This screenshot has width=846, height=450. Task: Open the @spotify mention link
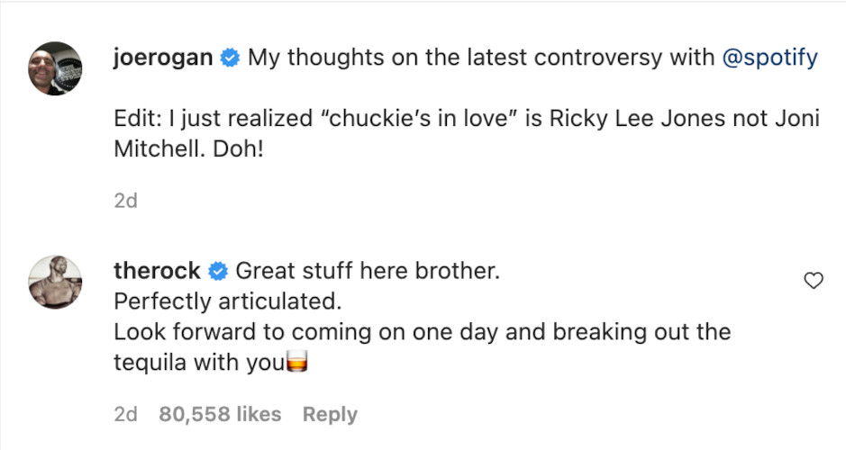(769, 58)
